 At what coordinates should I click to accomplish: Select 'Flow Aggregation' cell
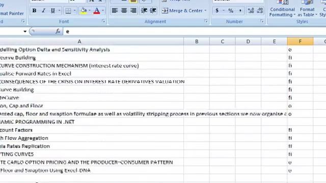(92, 138)
